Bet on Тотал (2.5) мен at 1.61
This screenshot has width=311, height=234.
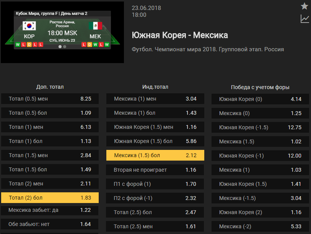pyautogui.click(x=155, y=226)
